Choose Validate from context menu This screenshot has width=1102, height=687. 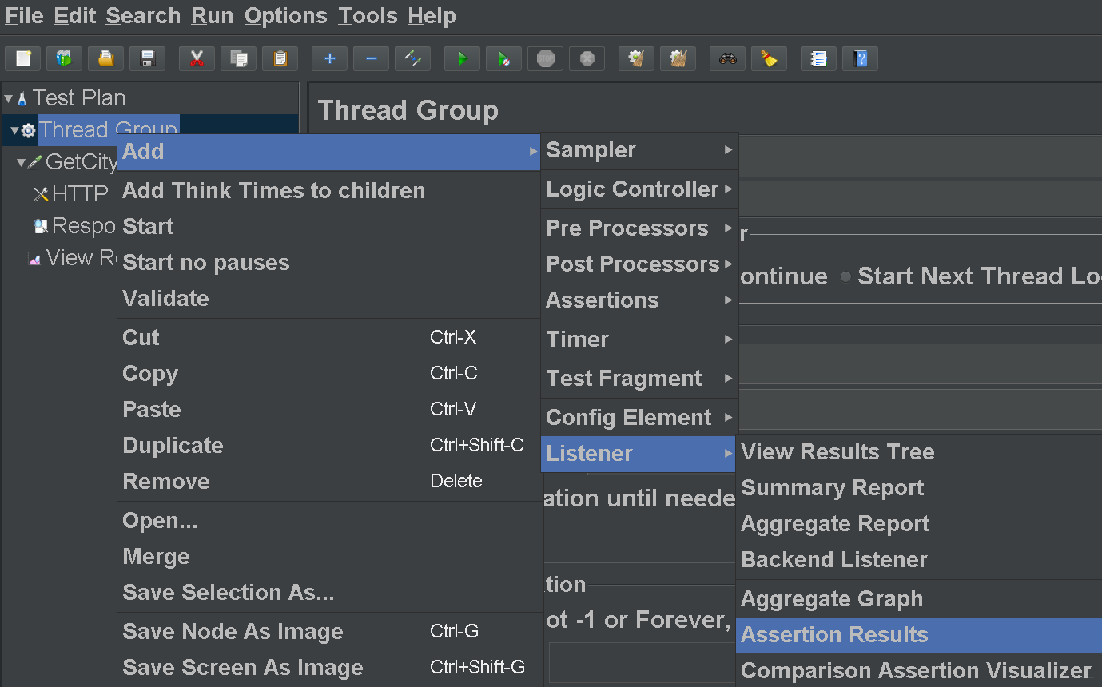[x=328, y=299]
